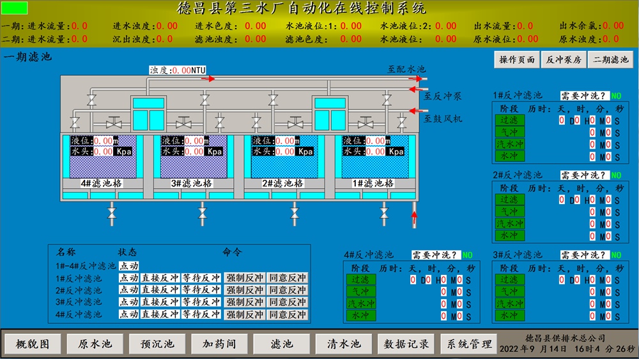This screenshot has height=359, width=639.
Task: Select the 过滤 stage of 1#反冲滤池
Action: click(509, 120)
